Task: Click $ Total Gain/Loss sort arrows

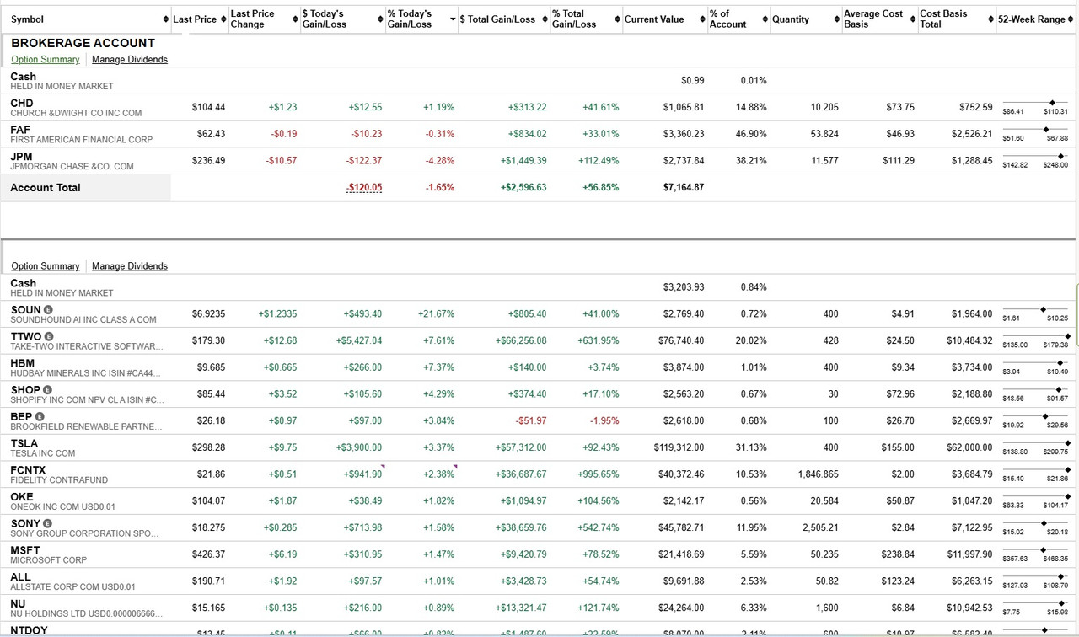Action: tap(544, 19)
